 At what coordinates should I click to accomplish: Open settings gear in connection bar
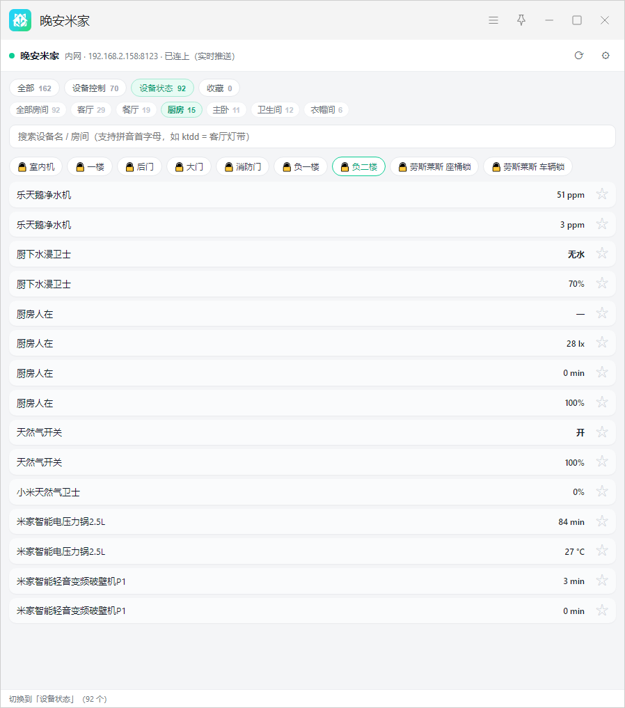606,56
